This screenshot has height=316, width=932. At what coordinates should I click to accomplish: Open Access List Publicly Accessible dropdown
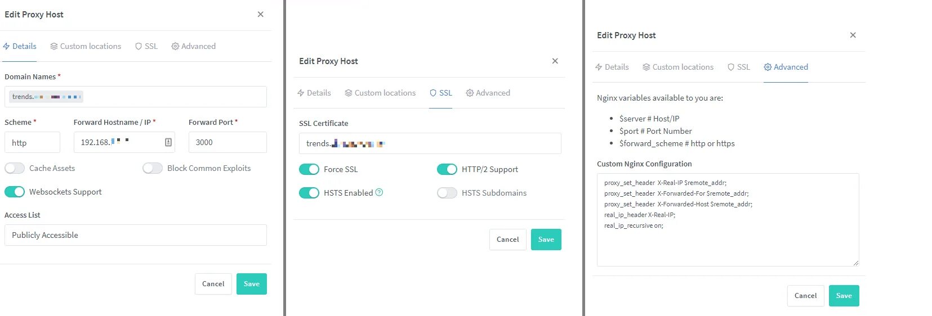click(x=136, y=235)
